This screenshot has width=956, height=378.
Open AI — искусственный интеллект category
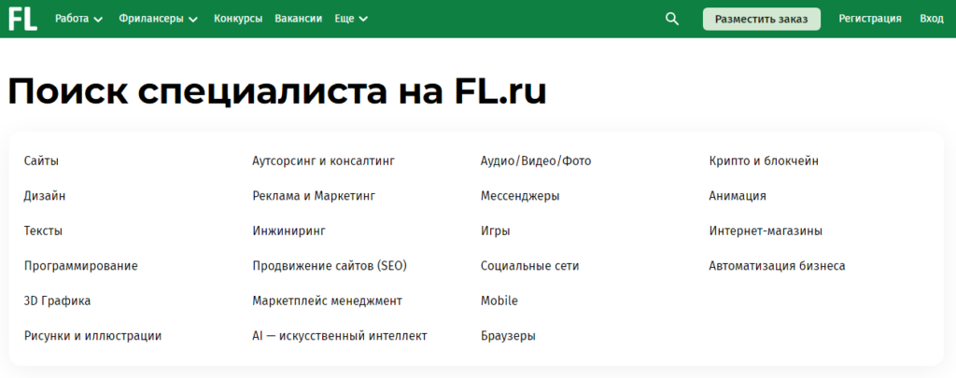point(340,336)
